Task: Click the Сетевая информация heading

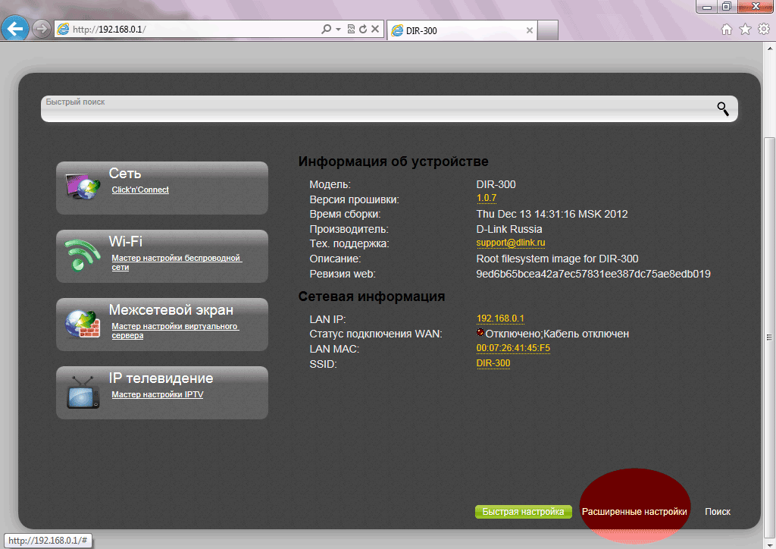Action: [x=371, y=296]
